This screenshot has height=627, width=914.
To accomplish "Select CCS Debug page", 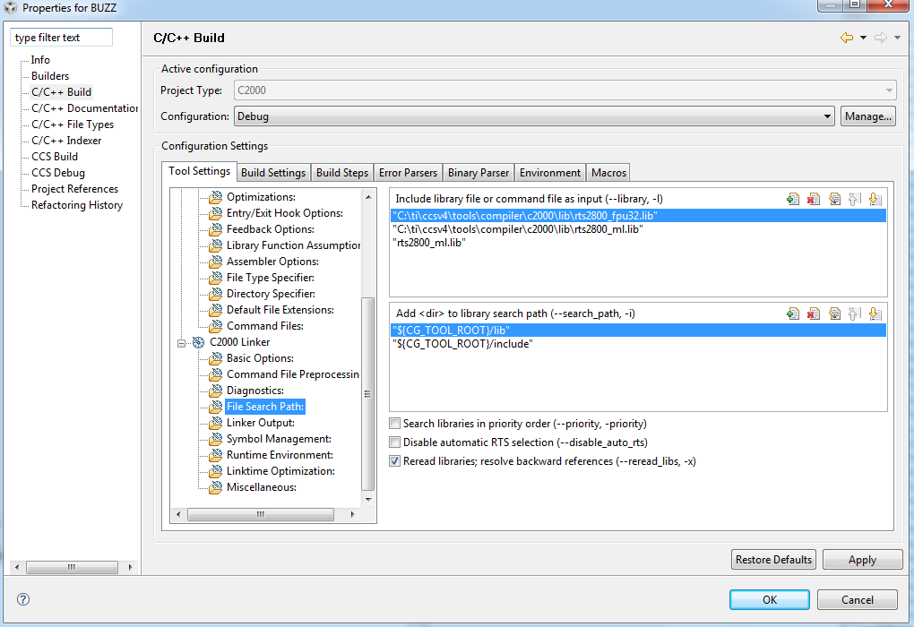I will point(58,173).
